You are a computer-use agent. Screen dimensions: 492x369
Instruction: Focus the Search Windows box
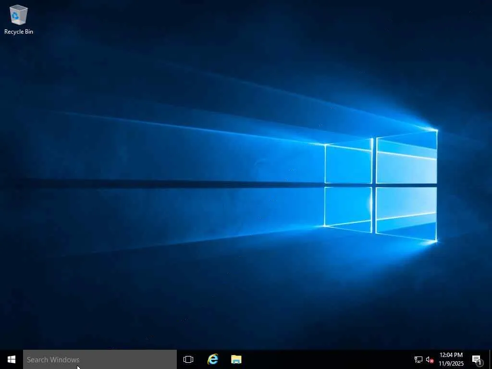tap(100, 359)
